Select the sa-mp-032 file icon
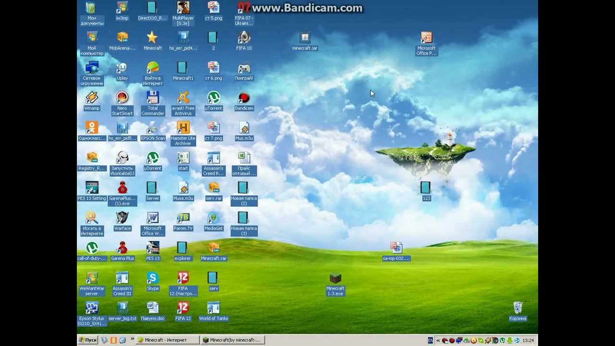 point(396,248)
